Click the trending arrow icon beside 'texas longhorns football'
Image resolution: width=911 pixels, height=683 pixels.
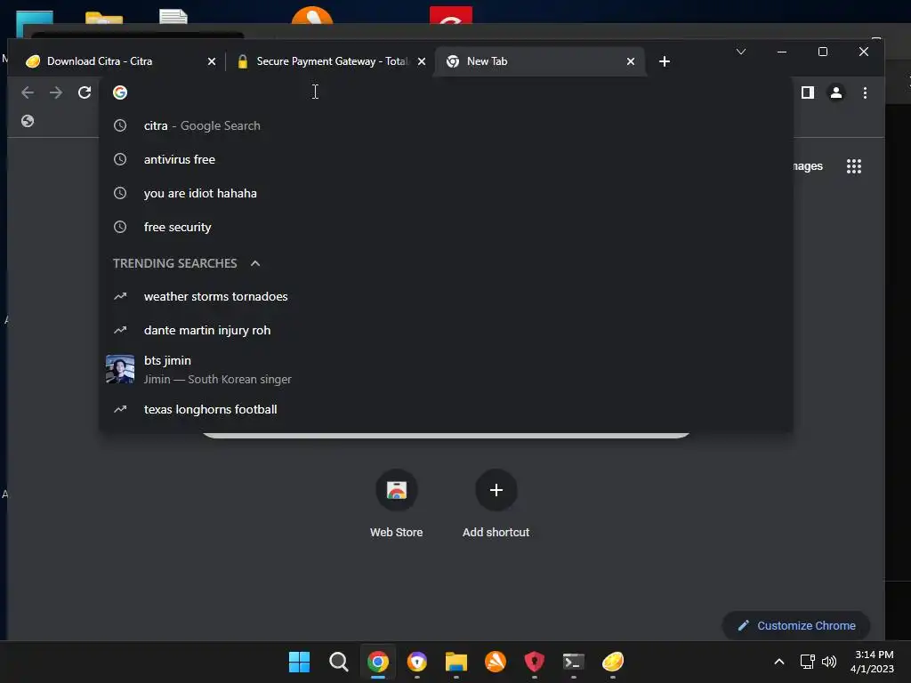tap(120, 409)
